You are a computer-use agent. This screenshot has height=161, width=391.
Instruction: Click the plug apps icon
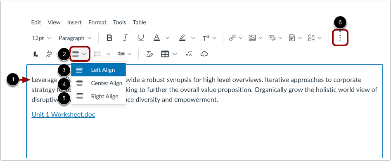(x=49, y=54)
